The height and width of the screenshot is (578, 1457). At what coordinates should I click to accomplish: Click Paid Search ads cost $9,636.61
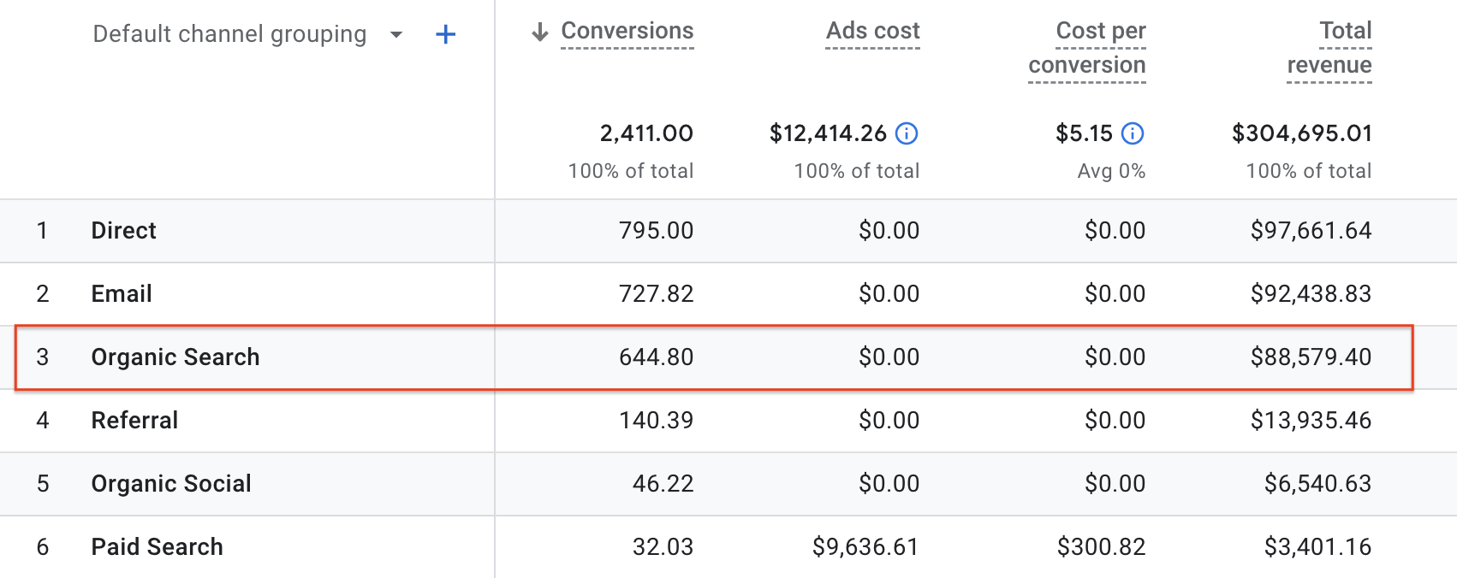click(865, 547)
